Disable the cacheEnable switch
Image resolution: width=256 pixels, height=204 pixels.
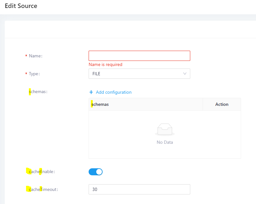tap(95, 171)
